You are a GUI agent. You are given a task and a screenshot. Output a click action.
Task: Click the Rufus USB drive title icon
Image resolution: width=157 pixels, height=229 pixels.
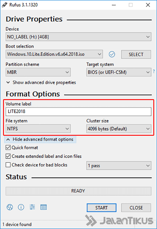(4, 5)
